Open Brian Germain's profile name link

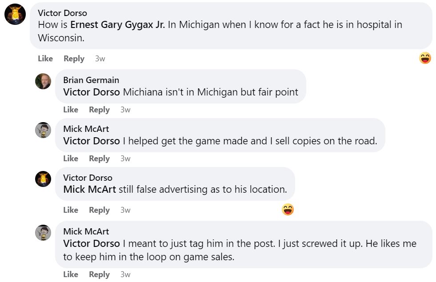91,80
